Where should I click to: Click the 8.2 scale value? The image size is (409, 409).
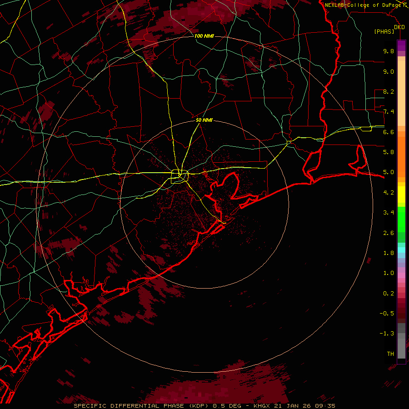click(x=389, y=91)
